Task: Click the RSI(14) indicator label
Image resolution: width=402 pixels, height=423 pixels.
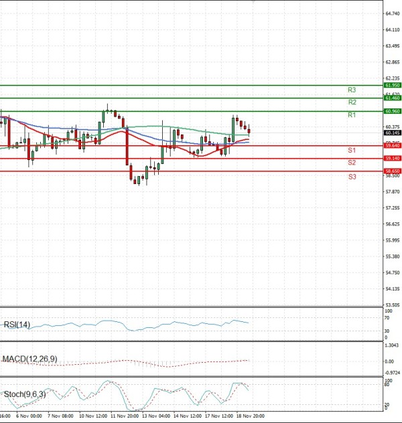Action: (17, 325)
